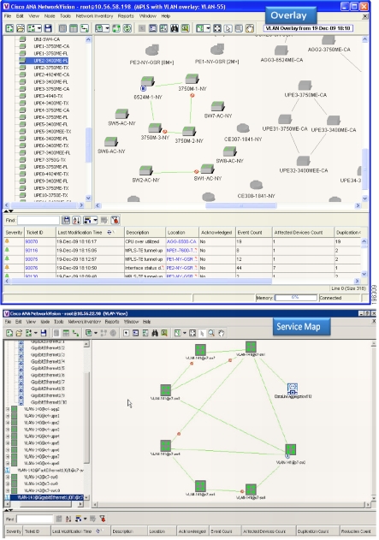The image size is (379, 540).
Task: Expand the VLAN-140@c4-agg2 tree node
Action: point(8,409)
